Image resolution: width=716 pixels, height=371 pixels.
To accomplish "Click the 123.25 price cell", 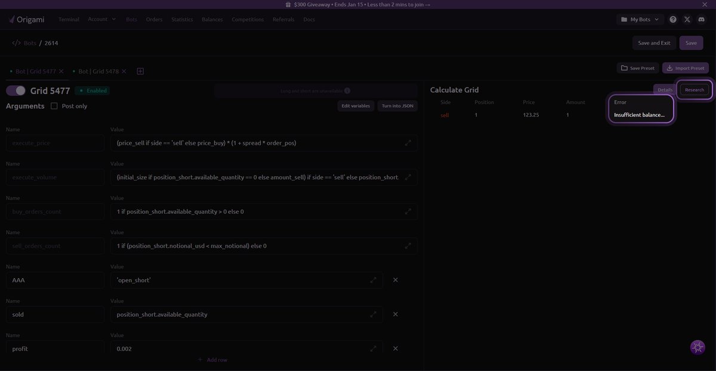I will click(x=530, y=115).
